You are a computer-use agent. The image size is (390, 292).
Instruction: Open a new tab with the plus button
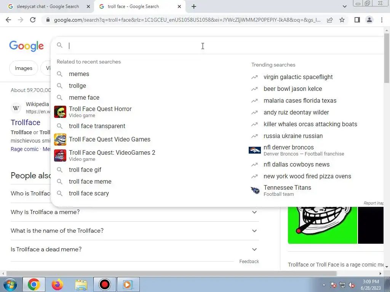point(194,7)
